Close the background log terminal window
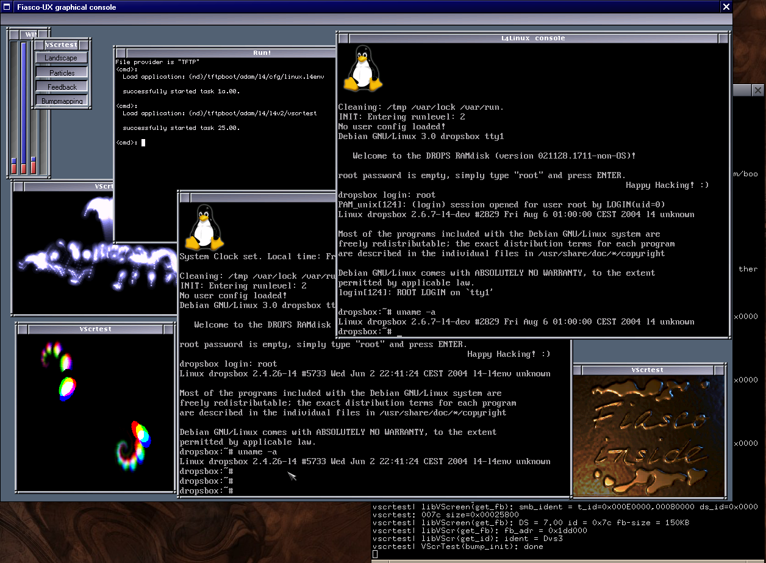The height and width of the screenshot is (563, 766). (757, 90)
